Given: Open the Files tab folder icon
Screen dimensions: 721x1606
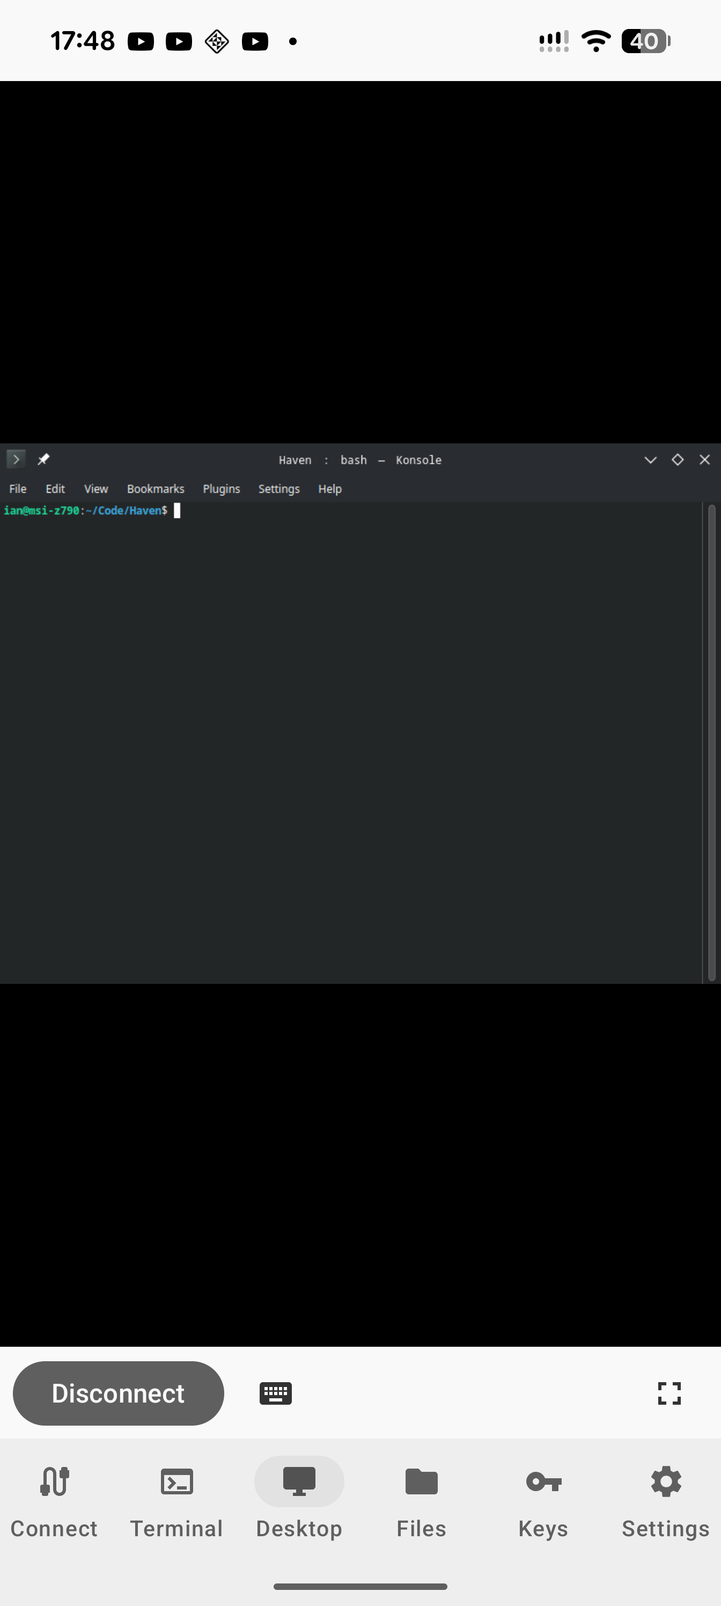Looking at the screenshot, I should [x=421, y=1482].
